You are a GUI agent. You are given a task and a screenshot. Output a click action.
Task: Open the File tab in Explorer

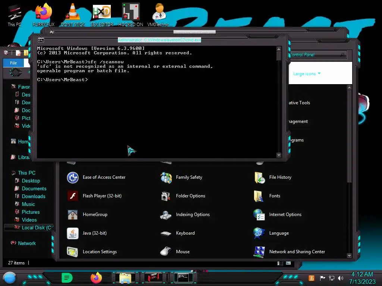click(x=13, y=63)
